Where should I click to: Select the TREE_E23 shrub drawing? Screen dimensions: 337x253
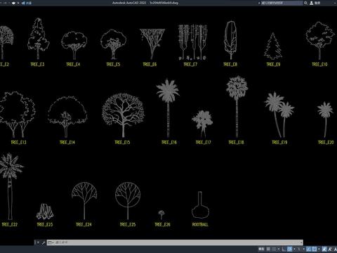[45, 212]
